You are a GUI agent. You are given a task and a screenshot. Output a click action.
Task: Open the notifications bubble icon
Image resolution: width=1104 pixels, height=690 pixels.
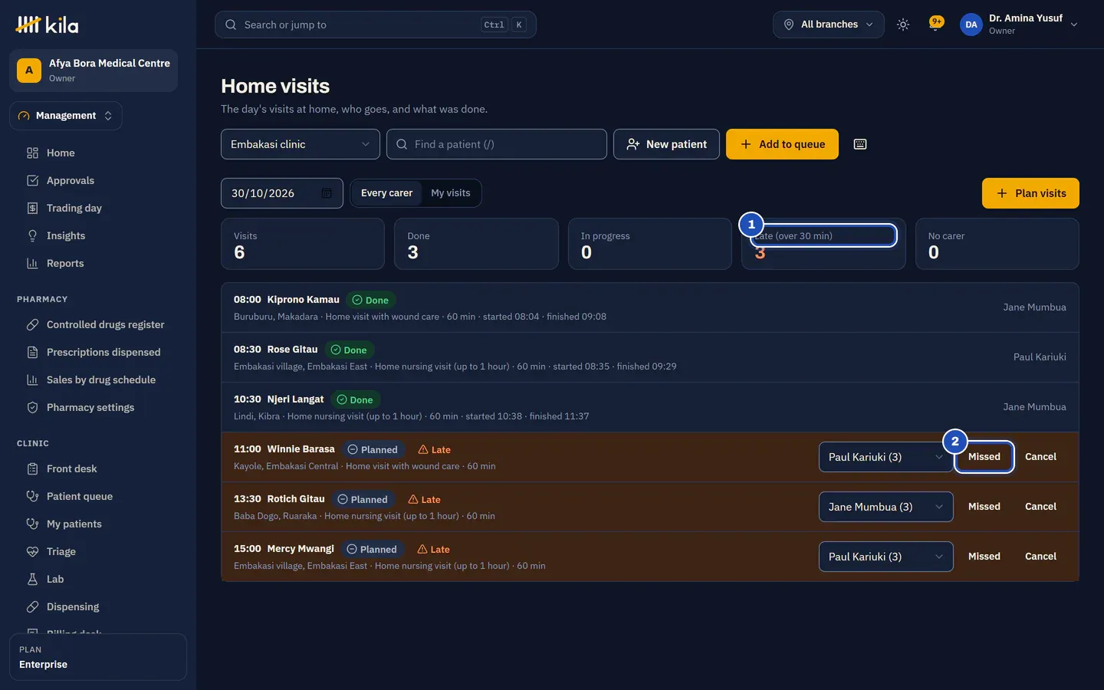click(x=935, y=23)
